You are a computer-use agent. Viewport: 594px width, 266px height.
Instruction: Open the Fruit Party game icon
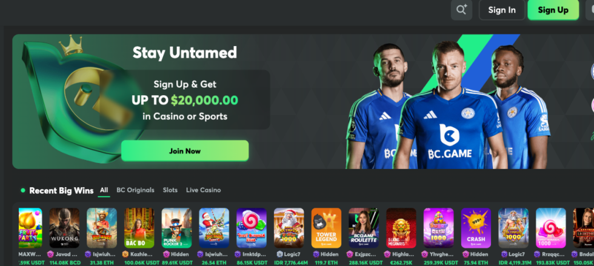pos(30,228)
